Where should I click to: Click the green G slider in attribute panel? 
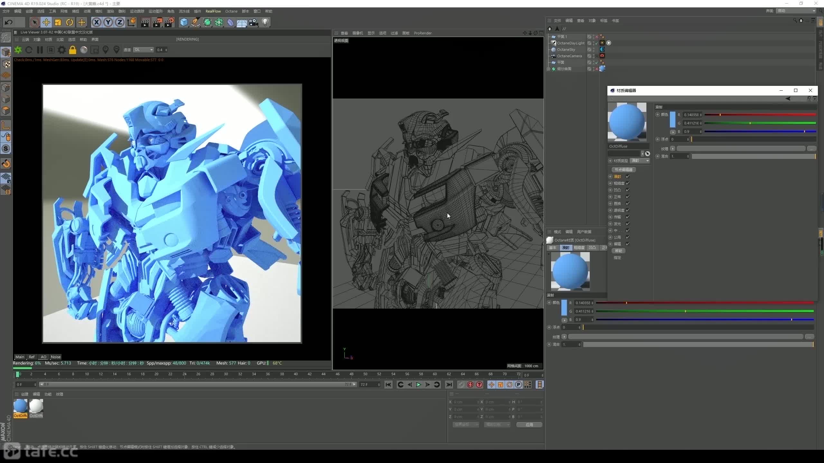coord(705,311)
